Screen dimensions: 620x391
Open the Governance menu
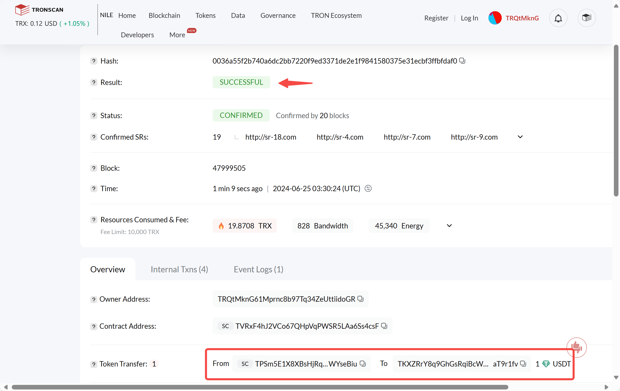(278, 16)
